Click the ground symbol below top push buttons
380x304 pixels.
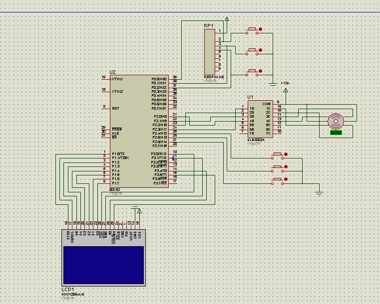(273, 83)
